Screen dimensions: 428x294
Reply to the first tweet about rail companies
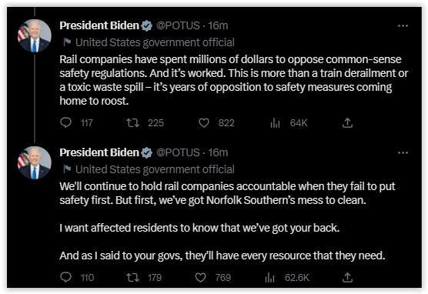[65, 122]
